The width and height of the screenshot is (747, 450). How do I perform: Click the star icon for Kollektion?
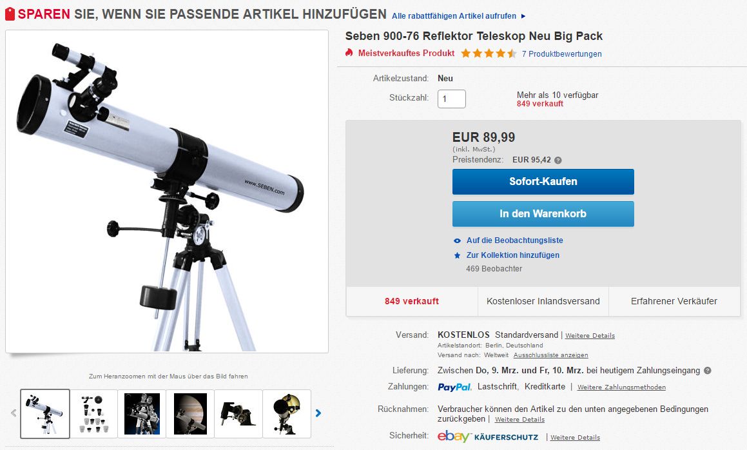458,255
